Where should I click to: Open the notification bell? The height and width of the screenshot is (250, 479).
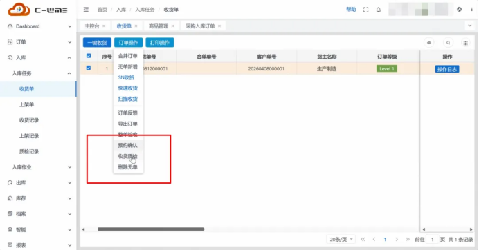coord(379,10)
